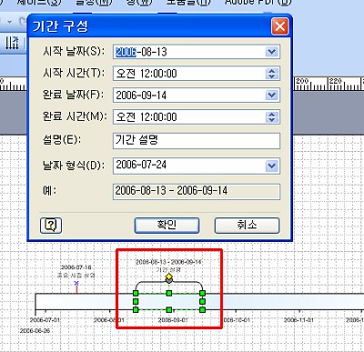Screen dimensions: 364x352
Task: Select the blue X milestone marker
Action: pyautogui.click(x=76, y=284)
